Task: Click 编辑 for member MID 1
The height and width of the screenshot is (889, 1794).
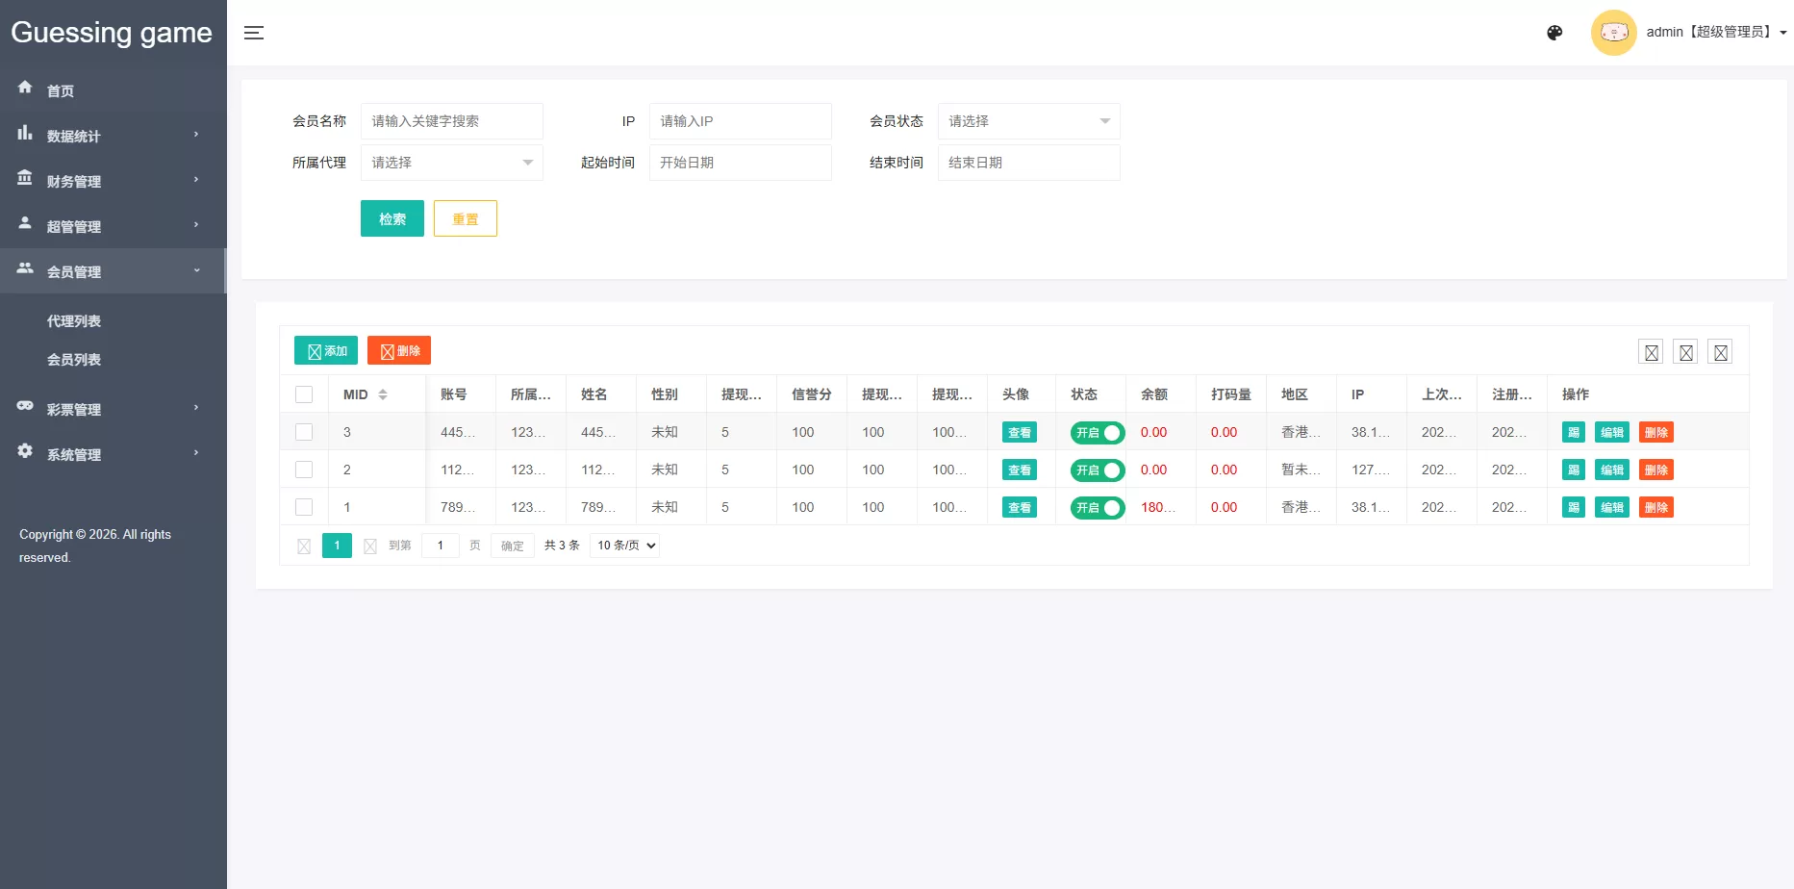Action: pyautogui.click(x=1611, y=508)
